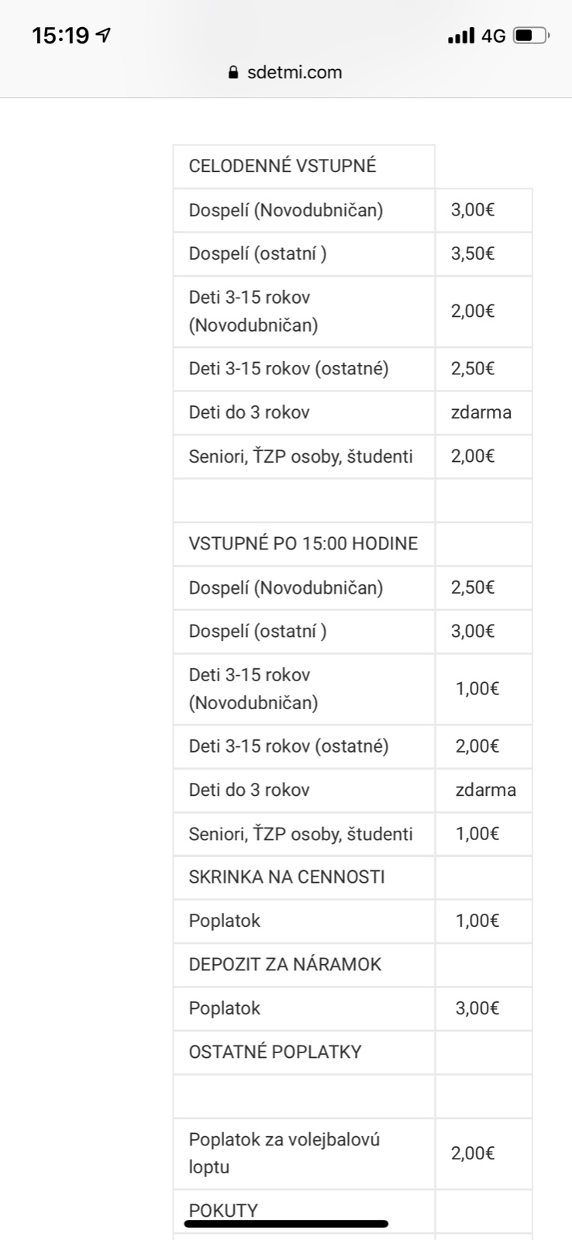Image resolution: width=572 pixels, height=1240 pixels.
Task: Tap Dospelí (ostatní) under CELODENNÉ VSTUPNÉ
Action: 257,253
